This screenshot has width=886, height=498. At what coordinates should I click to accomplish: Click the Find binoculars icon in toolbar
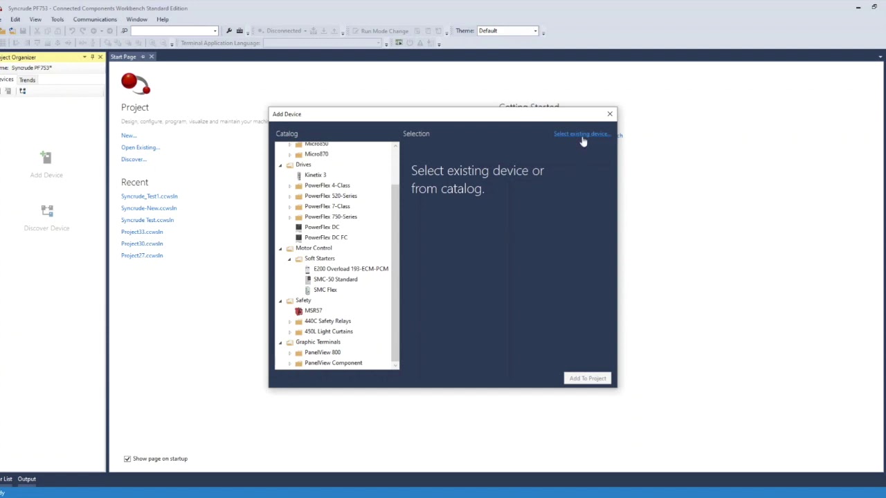coord(124,31)
